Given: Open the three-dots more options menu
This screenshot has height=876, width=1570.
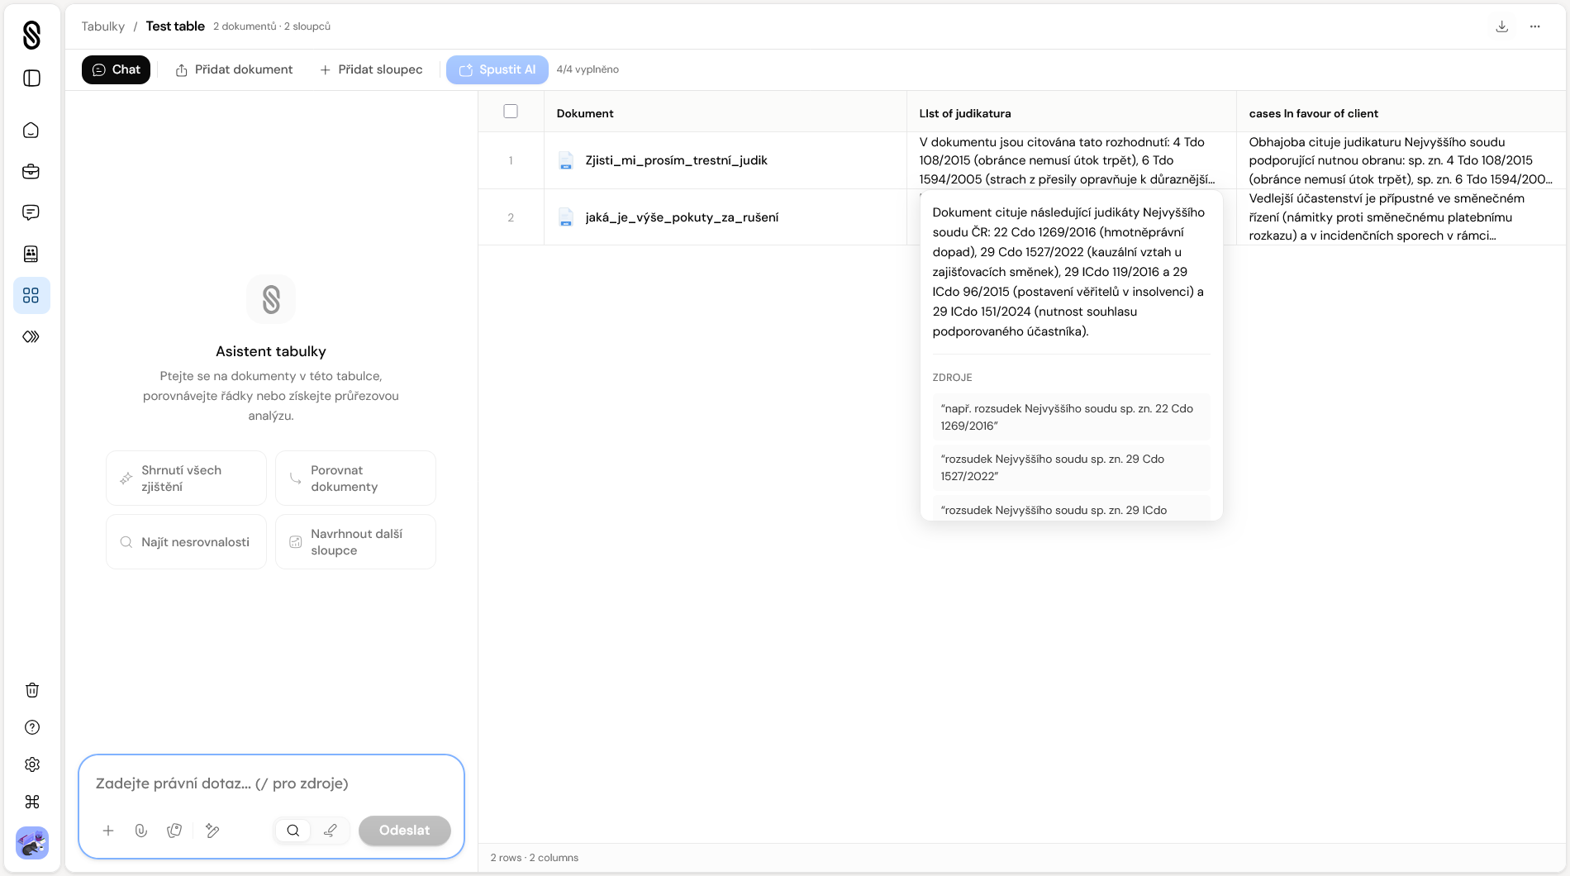Looking at the screenshot, I should [x=1534, y=26].
